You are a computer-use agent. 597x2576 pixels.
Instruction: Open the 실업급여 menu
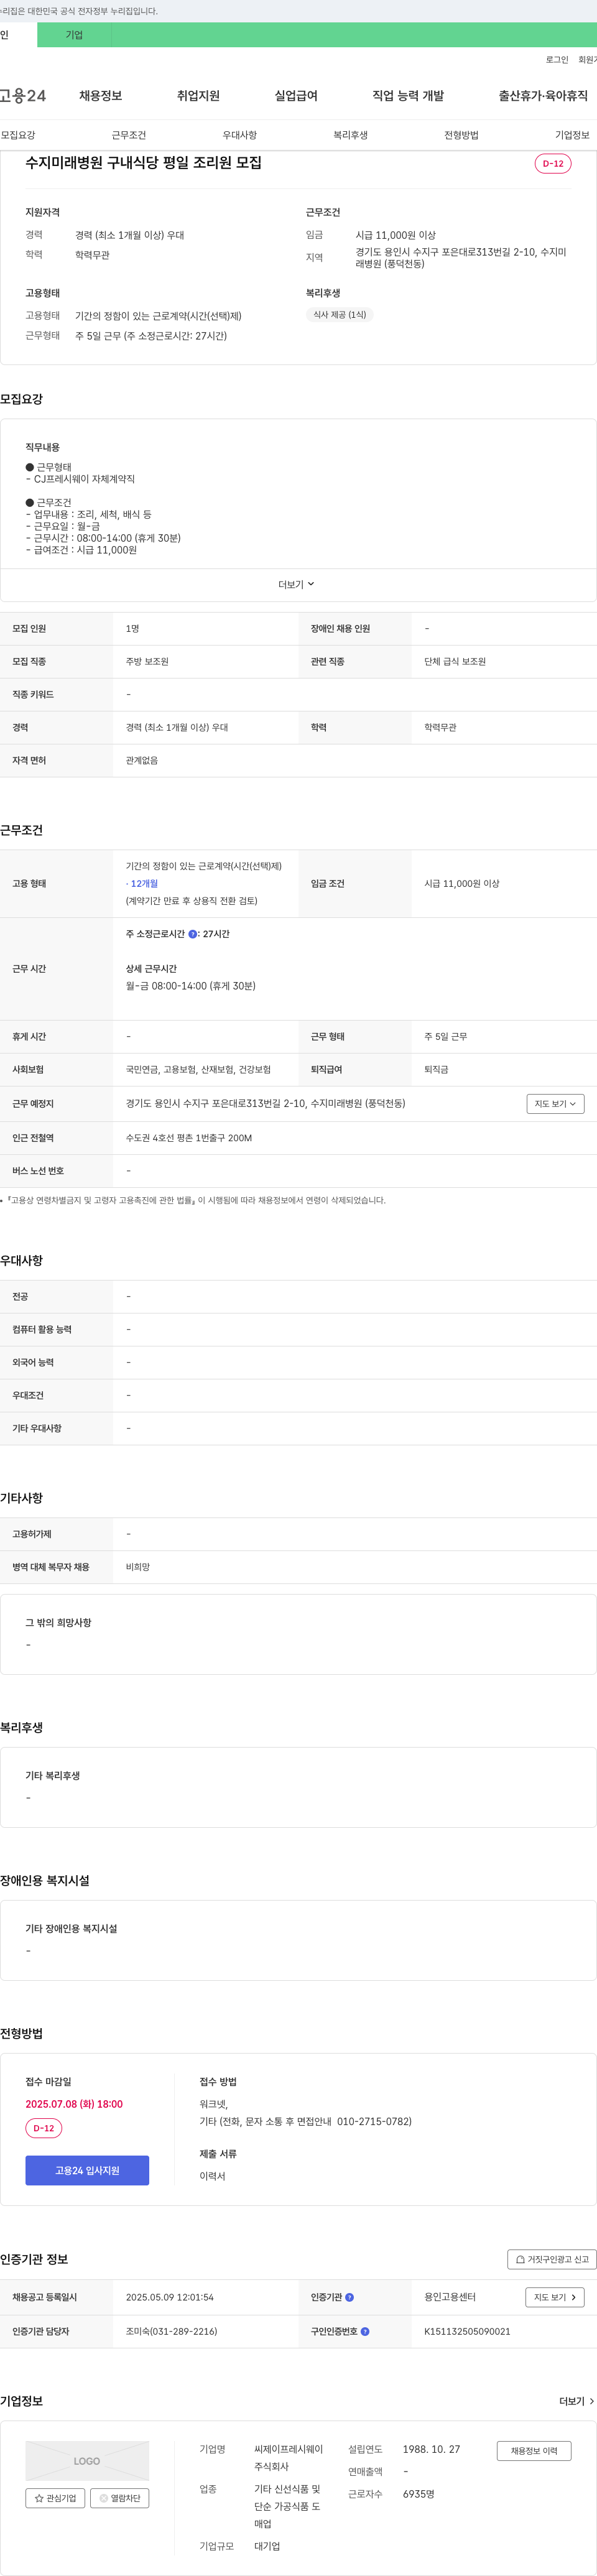pyautogui.click(x=296, y=96)
